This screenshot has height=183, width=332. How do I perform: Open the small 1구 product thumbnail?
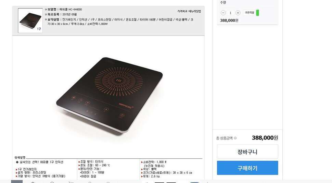30,21
